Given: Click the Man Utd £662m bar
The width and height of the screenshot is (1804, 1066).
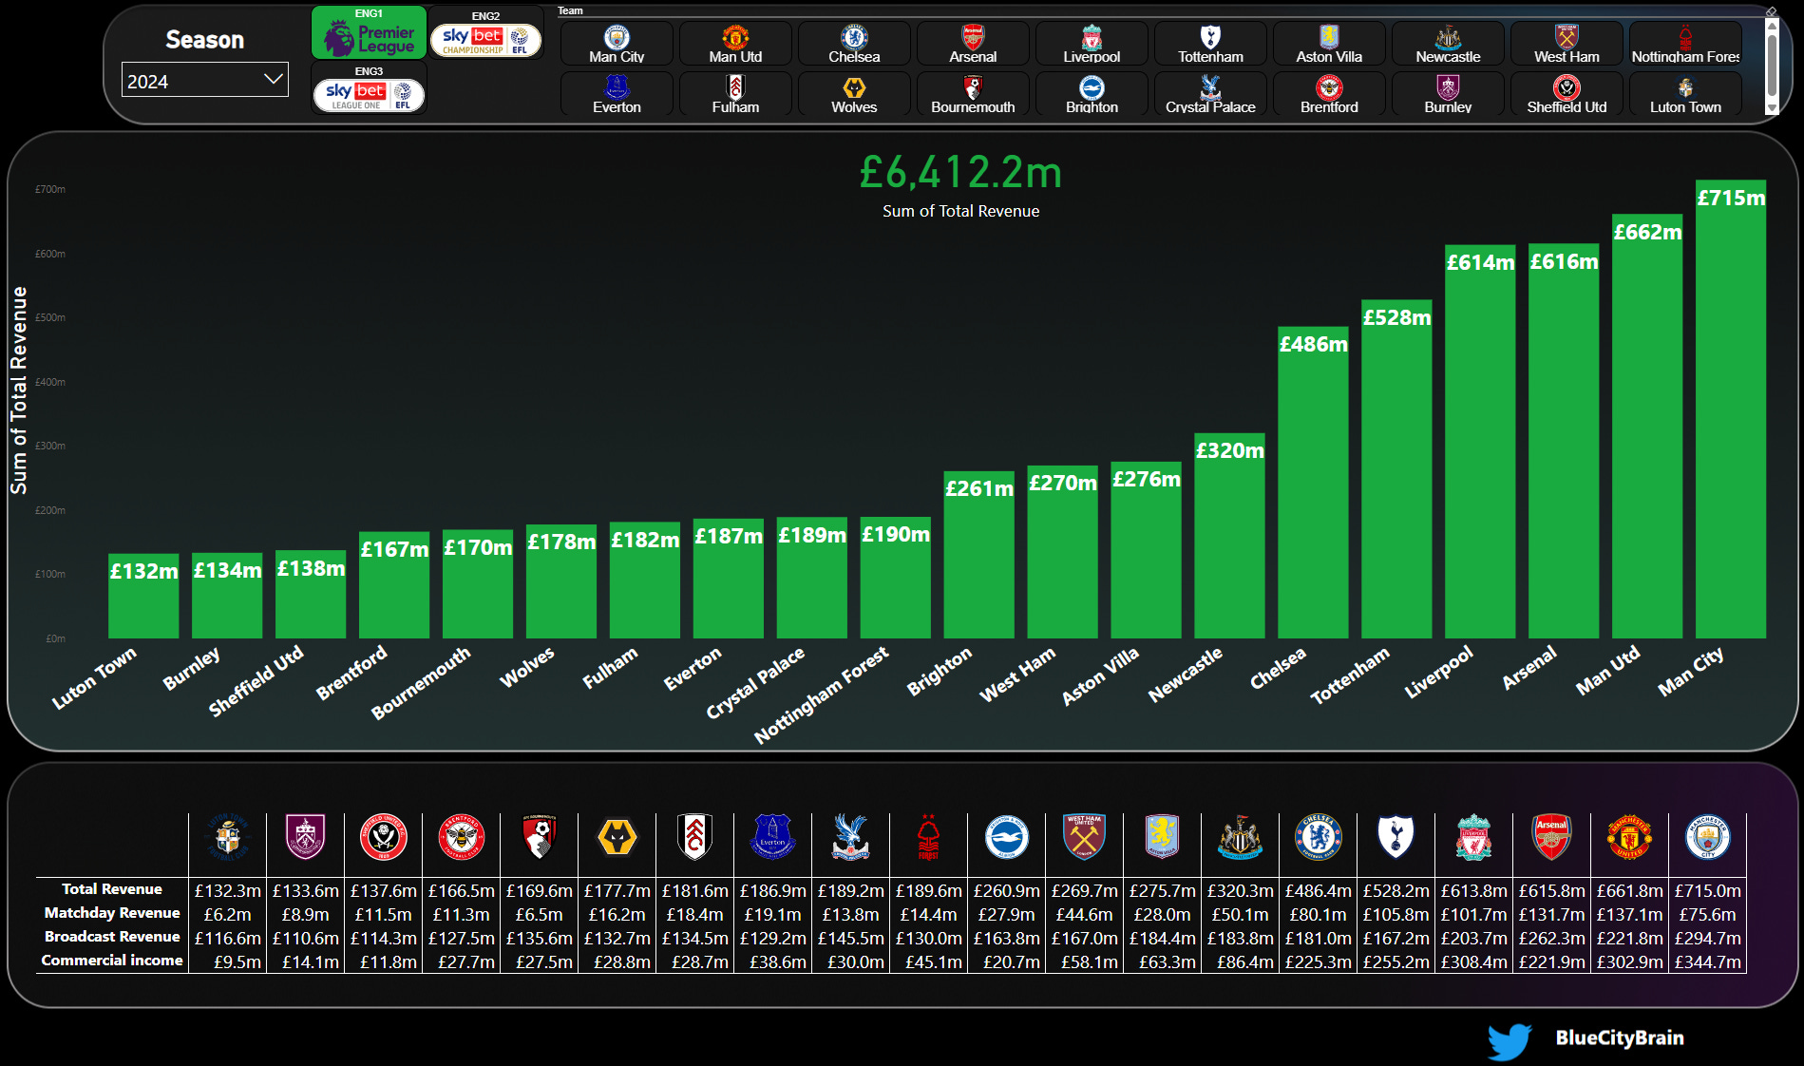Looking at the screenshot, I should tap(1647, 427).
